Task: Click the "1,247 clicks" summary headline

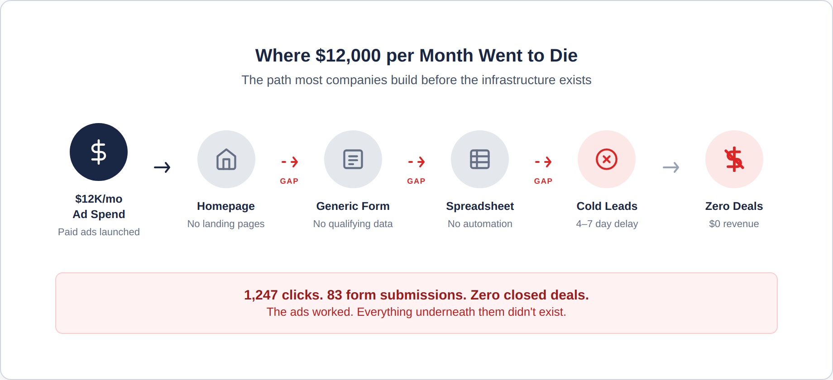Action: click(416, 295)
